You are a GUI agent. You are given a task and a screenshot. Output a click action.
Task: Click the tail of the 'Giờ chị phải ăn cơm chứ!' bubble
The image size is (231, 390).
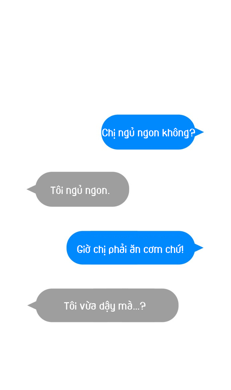tap(199, 248)
